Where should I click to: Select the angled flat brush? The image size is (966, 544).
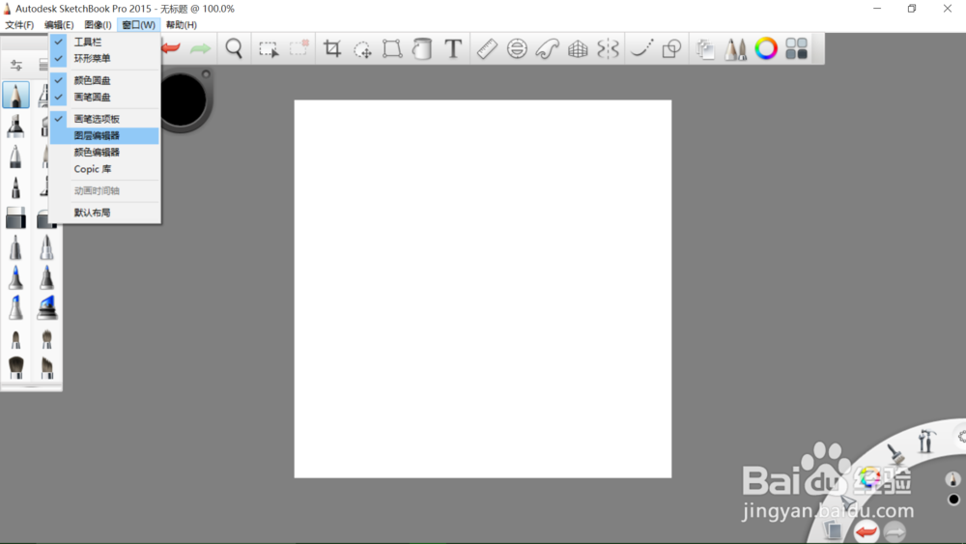coord(46,367)
